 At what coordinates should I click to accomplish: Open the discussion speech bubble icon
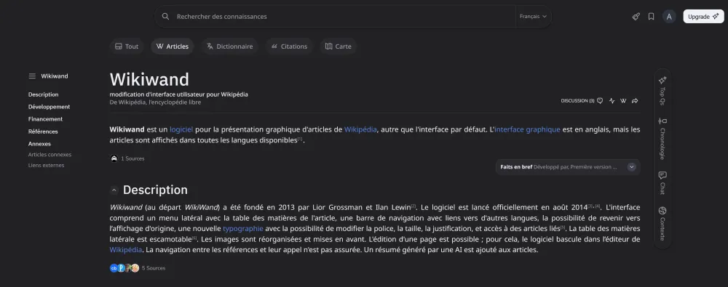click(x=600, y=100)
